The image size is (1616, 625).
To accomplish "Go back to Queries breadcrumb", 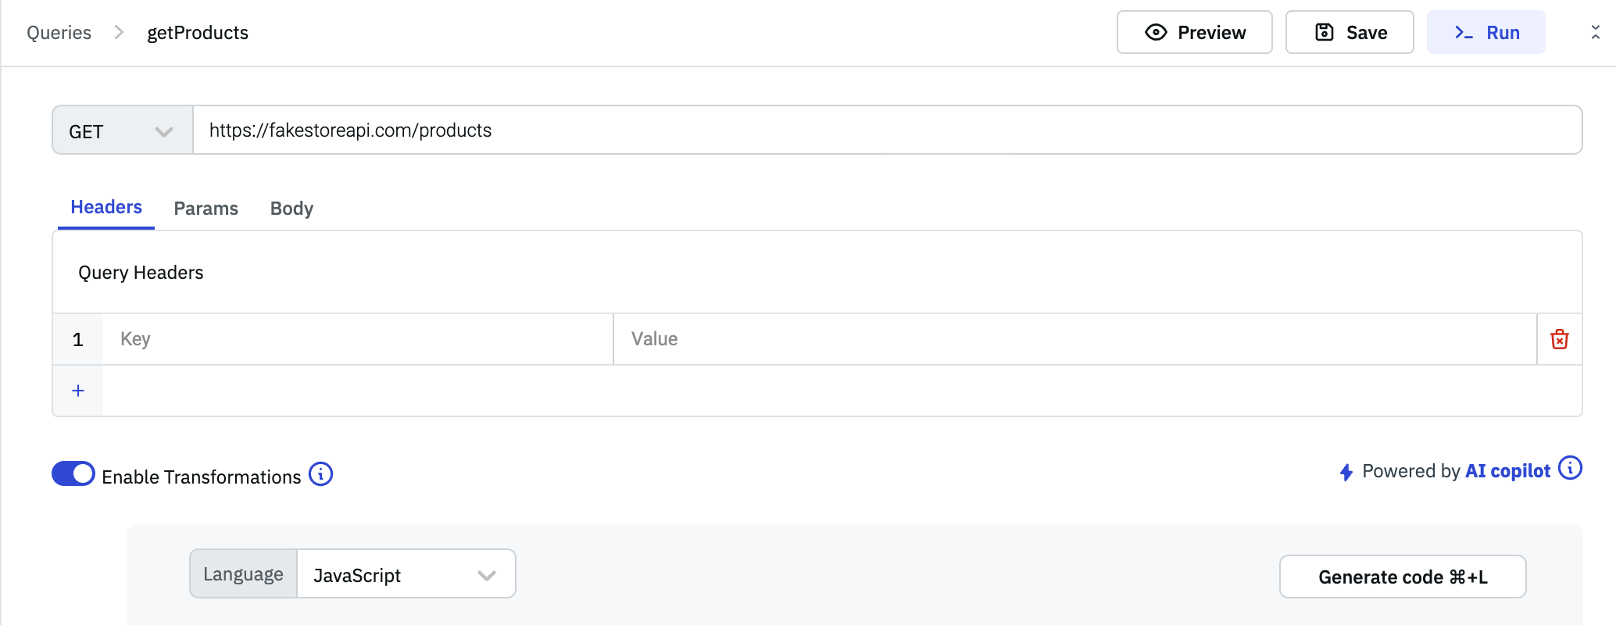I will coord(59,33).
